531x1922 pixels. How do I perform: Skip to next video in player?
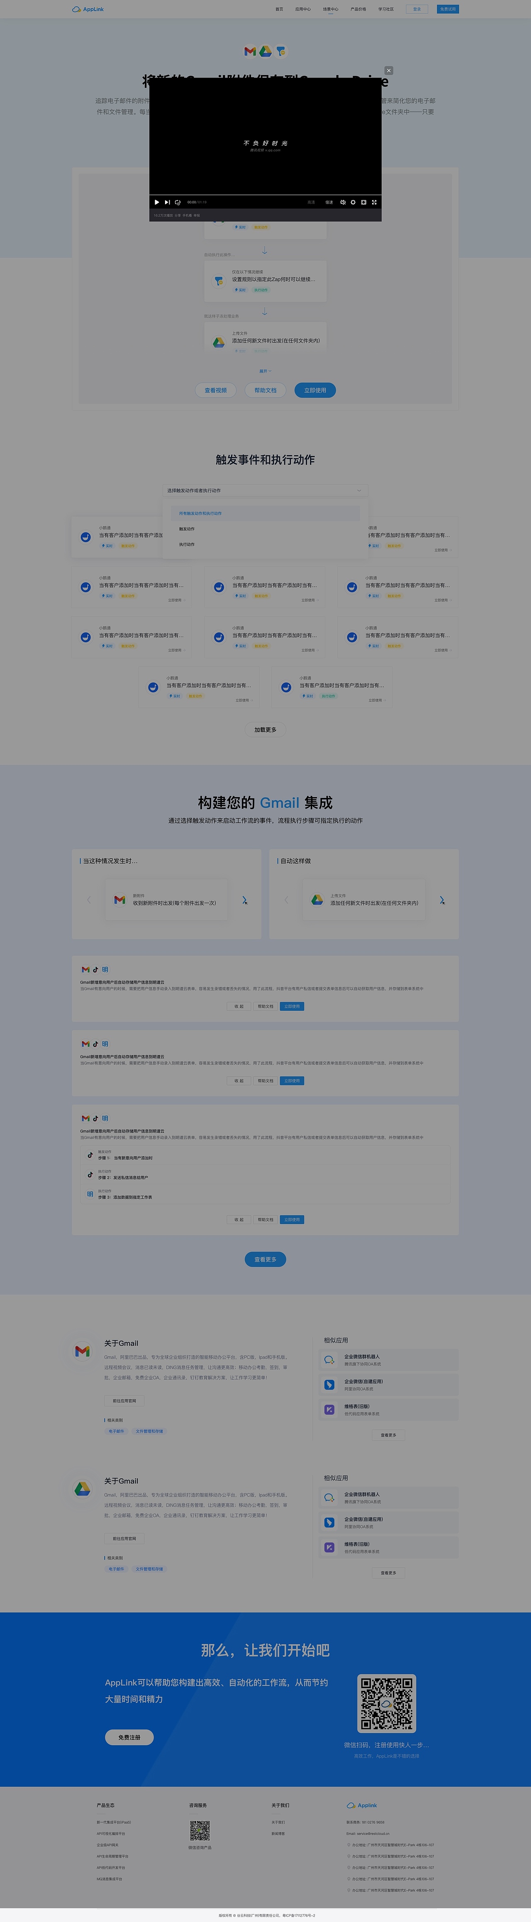(x=167, y=202)
